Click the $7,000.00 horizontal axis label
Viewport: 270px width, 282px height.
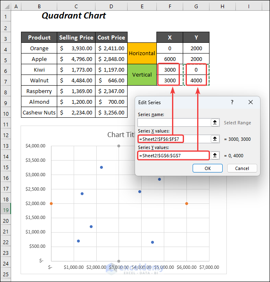click(209, 267)
